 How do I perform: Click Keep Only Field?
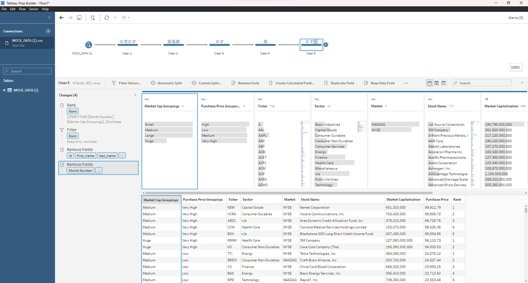click(x=379, y=83)
